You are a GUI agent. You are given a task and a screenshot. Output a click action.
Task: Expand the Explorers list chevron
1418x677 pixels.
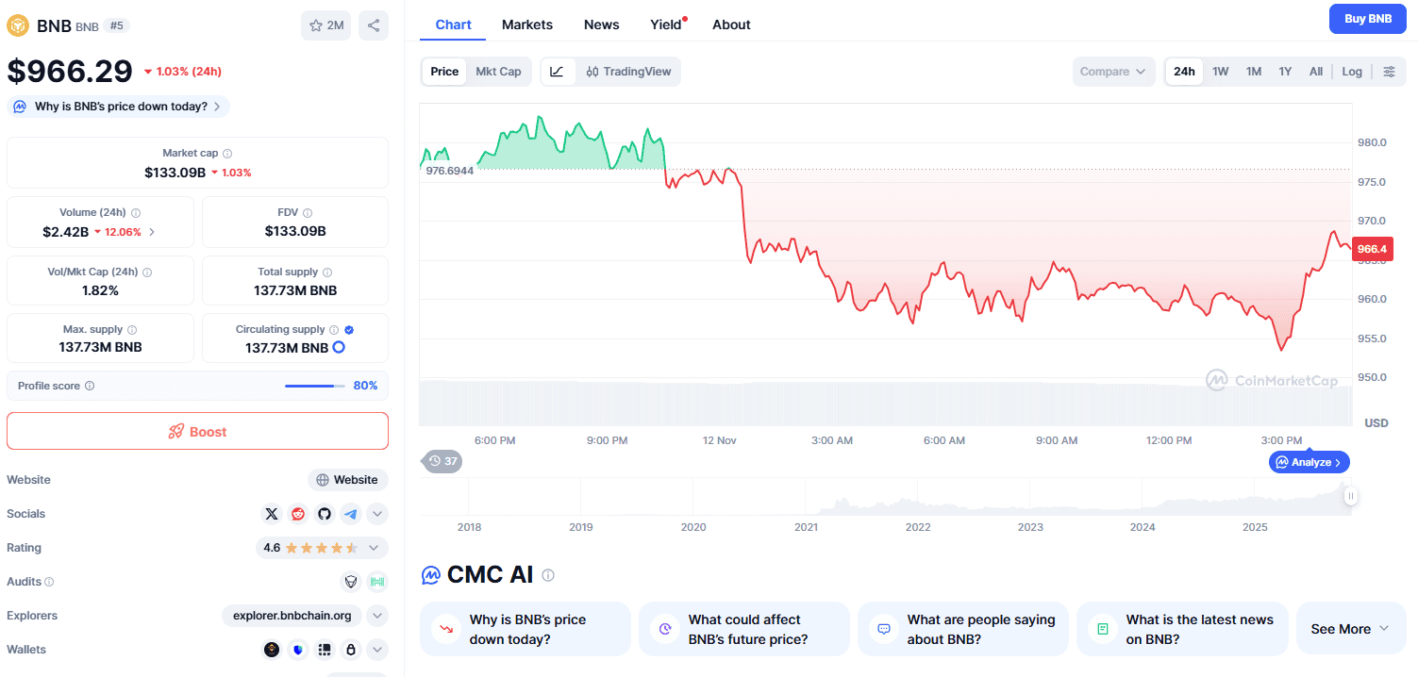point(376,616)
